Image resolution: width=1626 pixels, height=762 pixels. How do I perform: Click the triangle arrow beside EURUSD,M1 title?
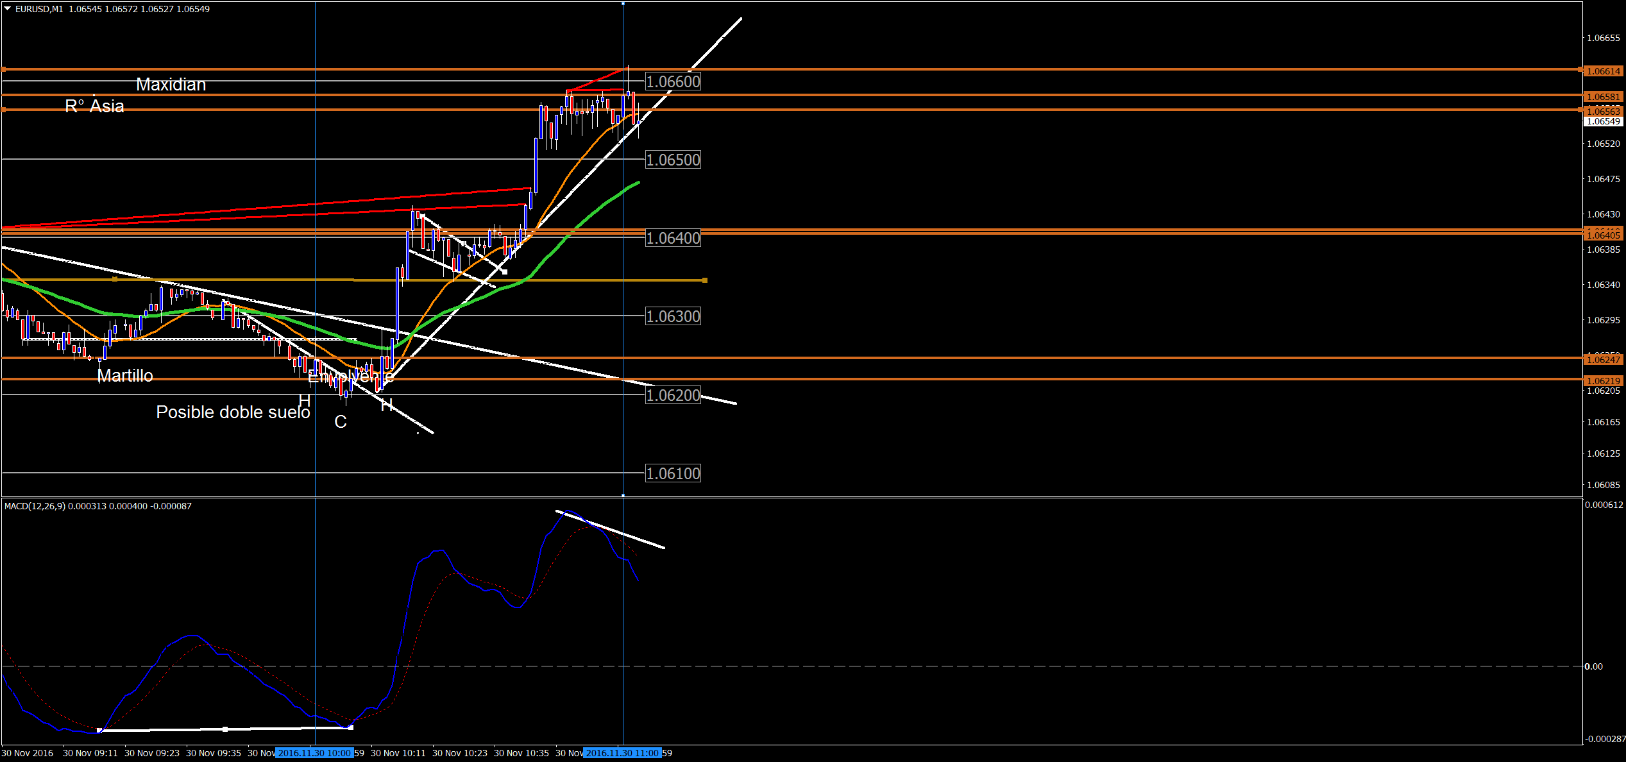point(8,9)
